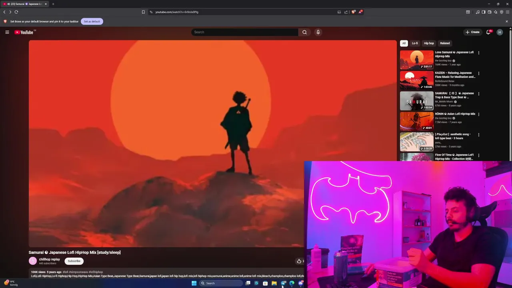Open Brave main menu hamburger icon

508,12
